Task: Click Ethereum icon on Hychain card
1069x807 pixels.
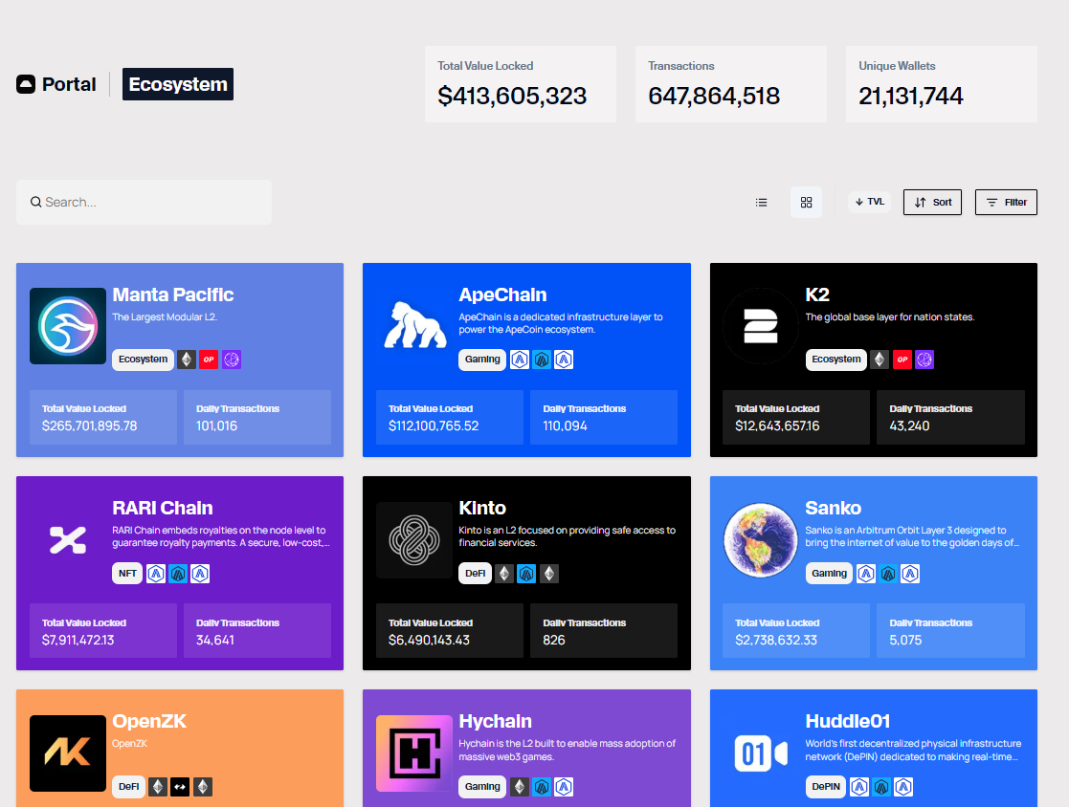Action: [x=520, y=787]
